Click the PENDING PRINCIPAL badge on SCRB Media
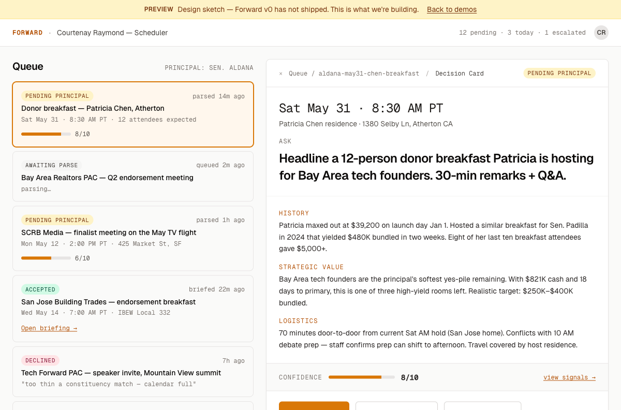 (x=57, y=220)
